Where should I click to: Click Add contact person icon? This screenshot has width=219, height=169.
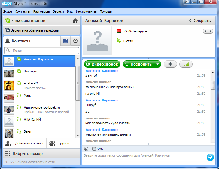(8, 143)
